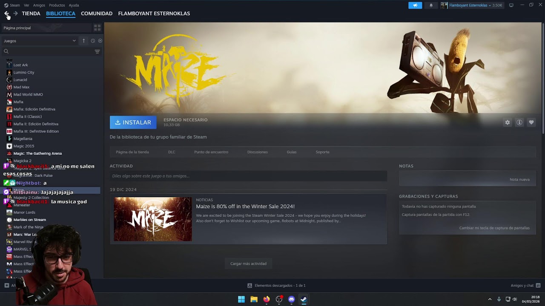
Task: Click the blue megaphone announcements button
Action: 415,5
